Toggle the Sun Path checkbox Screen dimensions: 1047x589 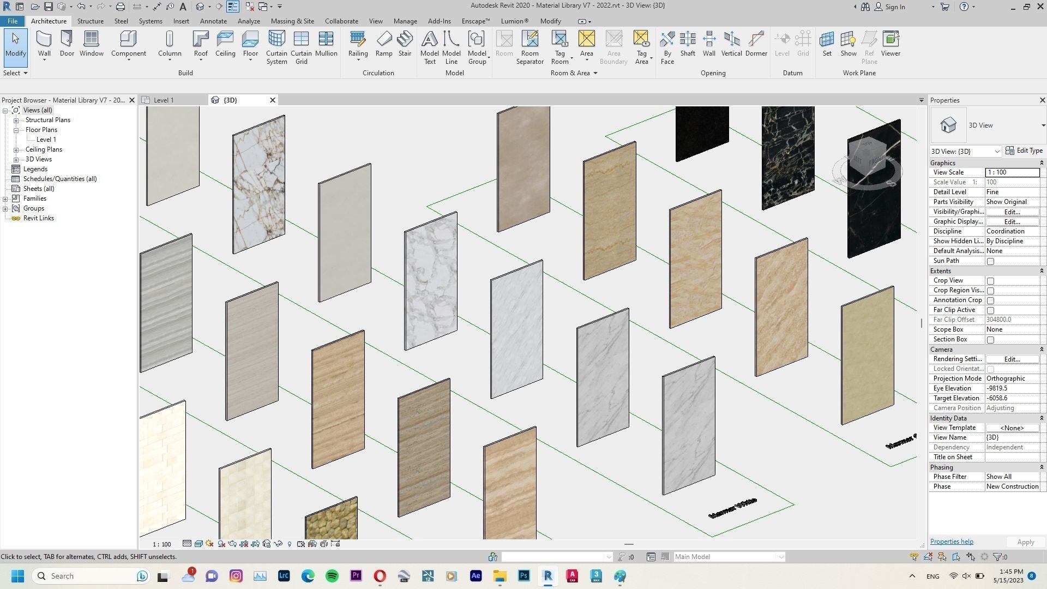(x=990, y=261)
